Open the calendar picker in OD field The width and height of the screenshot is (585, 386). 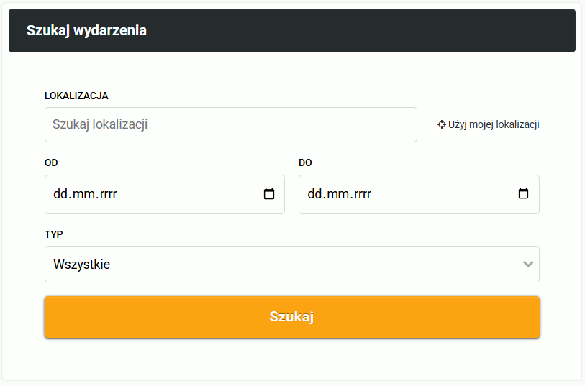tap(269, 194)
